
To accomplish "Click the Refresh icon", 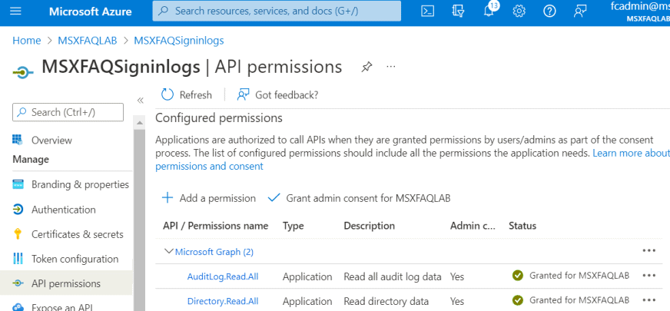I will click(167, 95).
